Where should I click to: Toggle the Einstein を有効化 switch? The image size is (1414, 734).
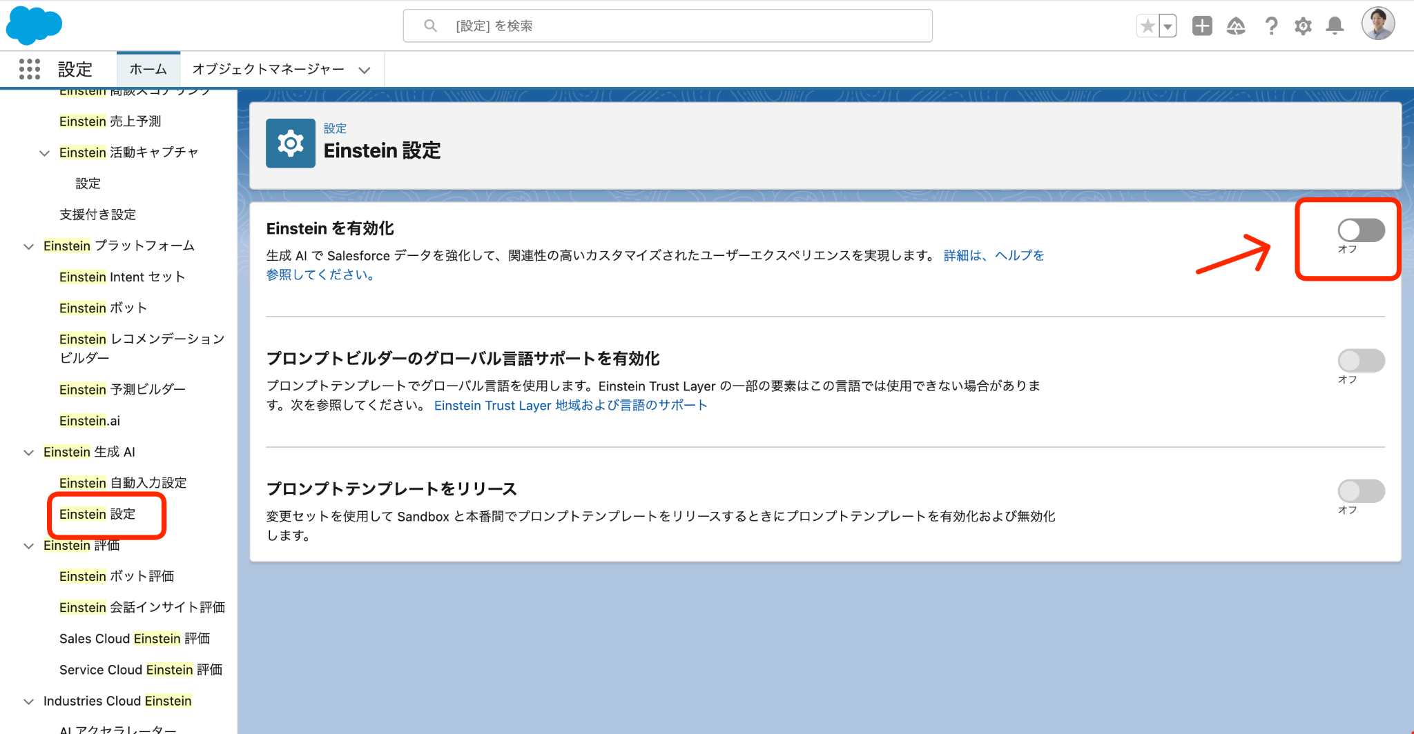pyautogui.click(x=1361, y=230)
